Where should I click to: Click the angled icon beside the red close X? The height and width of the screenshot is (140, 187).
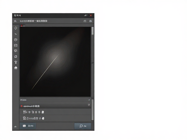pyautogui.click(x=86, y=15)
